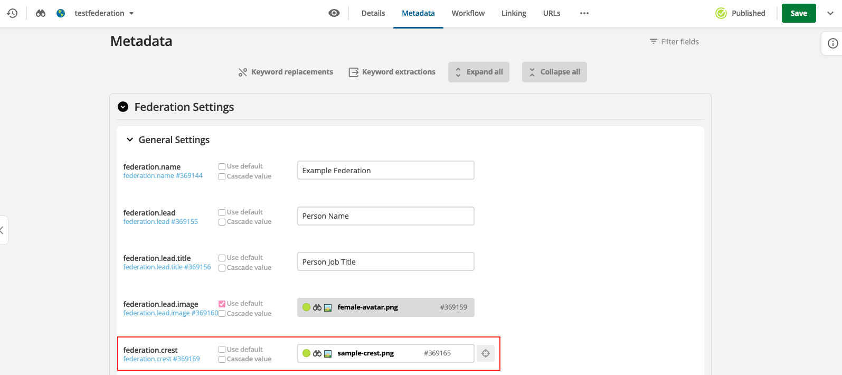Toggle Use default for federation.name
Viewport: 842px width, 375px height.
click(x=222, y=166)
